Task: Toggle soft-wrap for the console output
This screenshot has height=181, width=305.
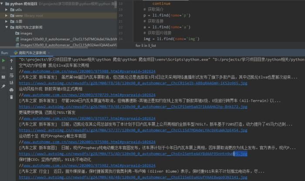Action: (11, 75)
